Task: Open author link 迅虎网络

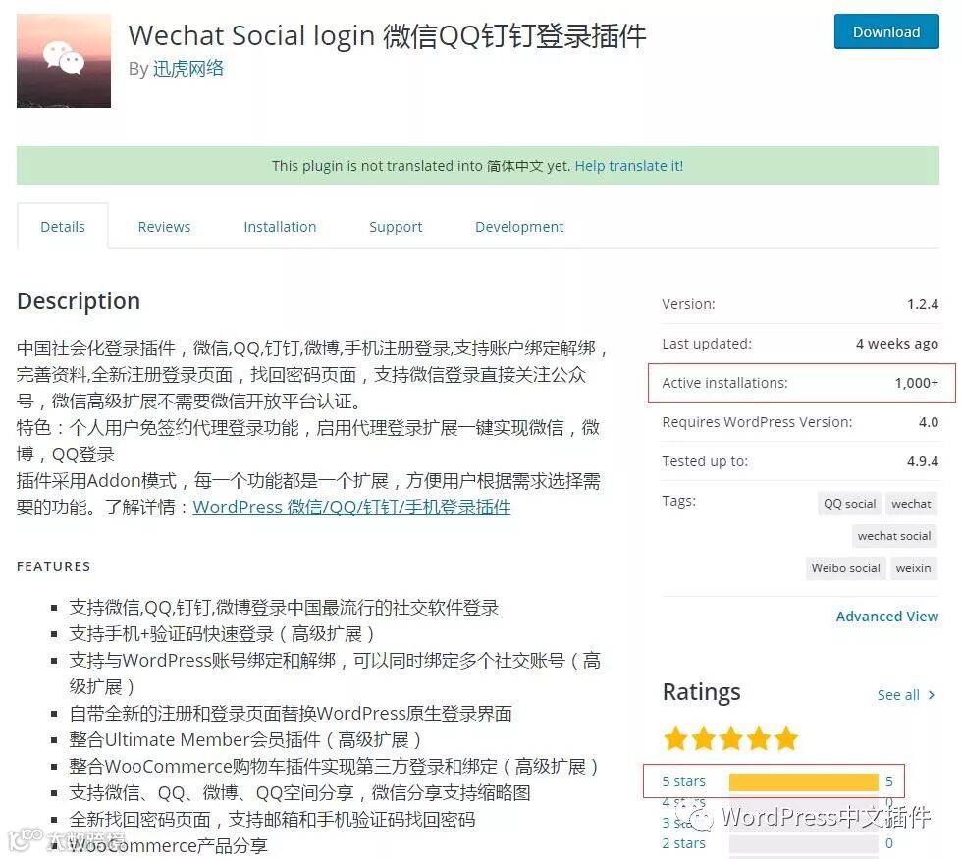Action: point(187,68)
